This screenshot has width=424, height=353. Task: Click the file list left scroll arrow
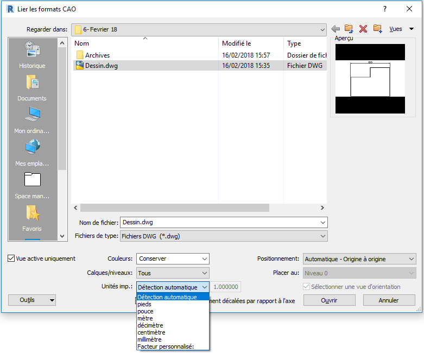(75, 207)
